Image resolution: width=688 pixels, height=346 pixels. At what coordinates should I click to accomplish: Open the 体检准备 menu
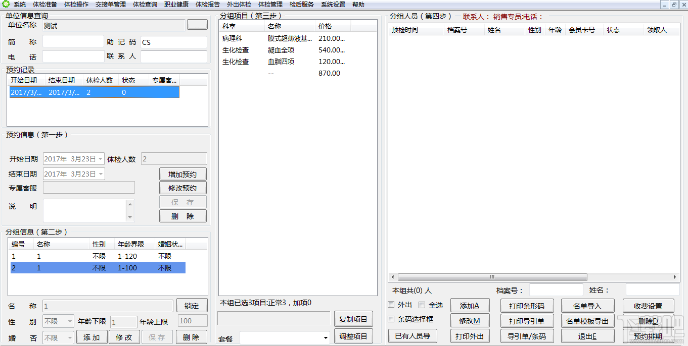45,5
